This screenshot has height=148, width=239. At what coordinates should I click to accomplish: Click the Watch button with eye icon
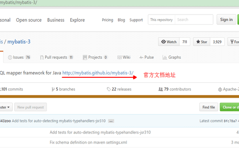click(x=169, y=42)
